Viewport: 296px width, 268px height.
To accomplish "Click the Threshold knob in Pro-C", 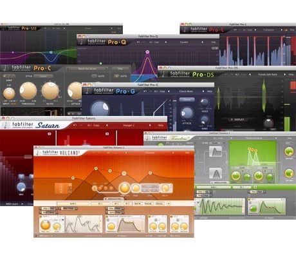I will 28,91.
